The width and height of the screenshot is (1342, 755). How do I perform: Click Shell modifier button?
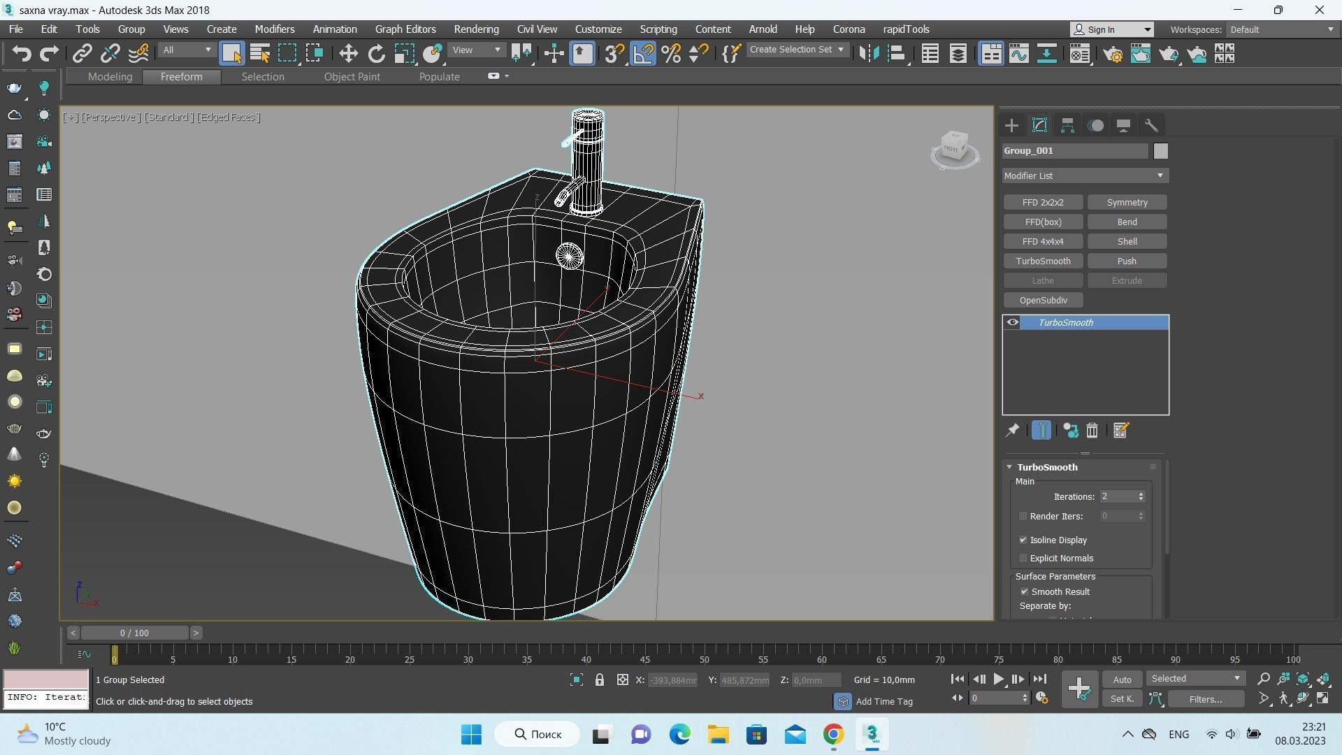click(1127, 242)
